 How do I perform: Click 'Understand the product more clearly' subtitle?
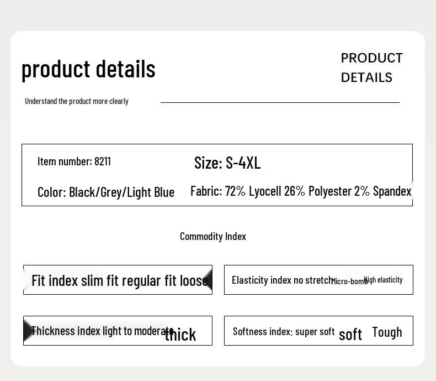point(77,101)
